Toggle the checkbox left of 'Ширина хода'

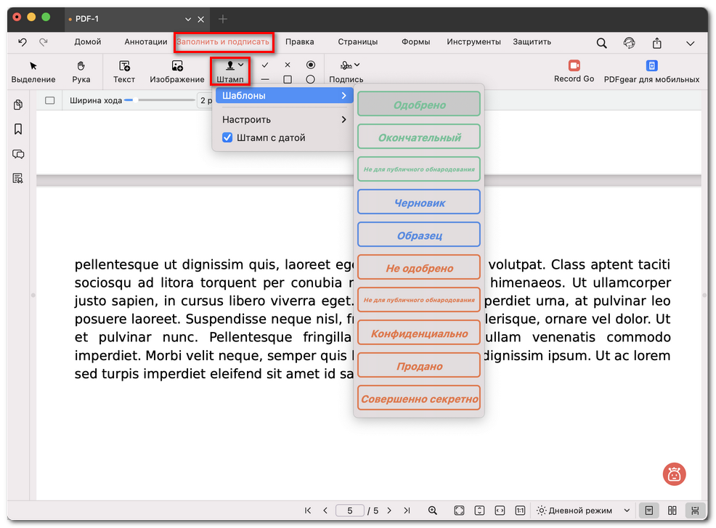[x=50, y=100]
